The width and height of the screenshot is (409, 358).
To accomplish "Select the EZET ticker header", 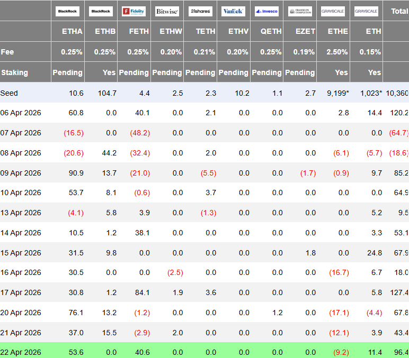I will (x=305, y=31).
